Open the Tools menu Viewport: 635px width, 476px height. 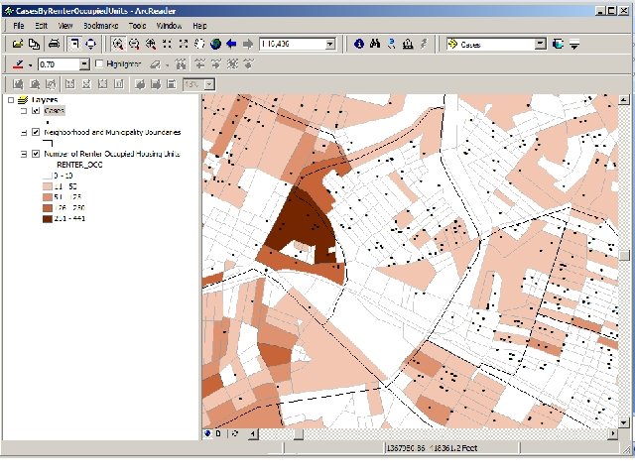click(137, 25)
